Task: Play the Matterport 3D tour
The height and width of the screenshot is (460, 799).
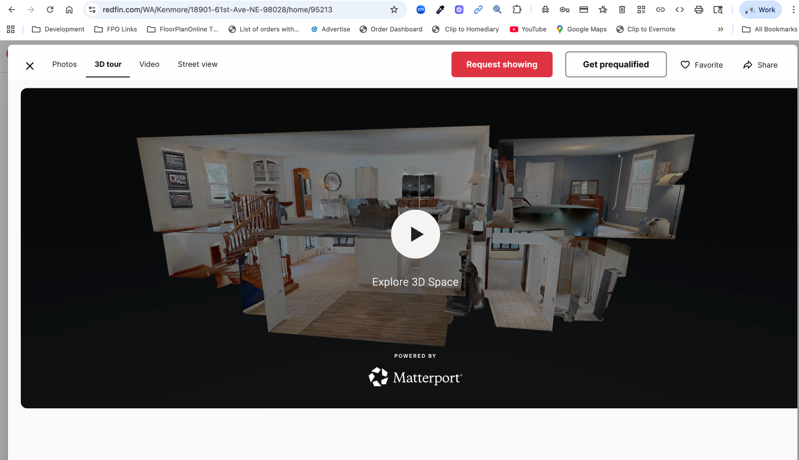Action: tap(415, 234)
